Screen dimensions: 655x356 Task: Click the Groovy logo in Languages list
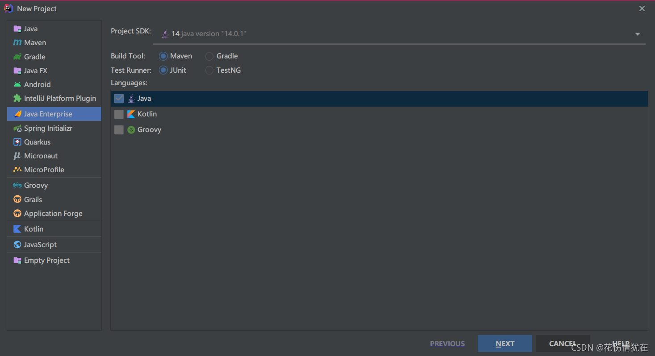coord(131,130)
